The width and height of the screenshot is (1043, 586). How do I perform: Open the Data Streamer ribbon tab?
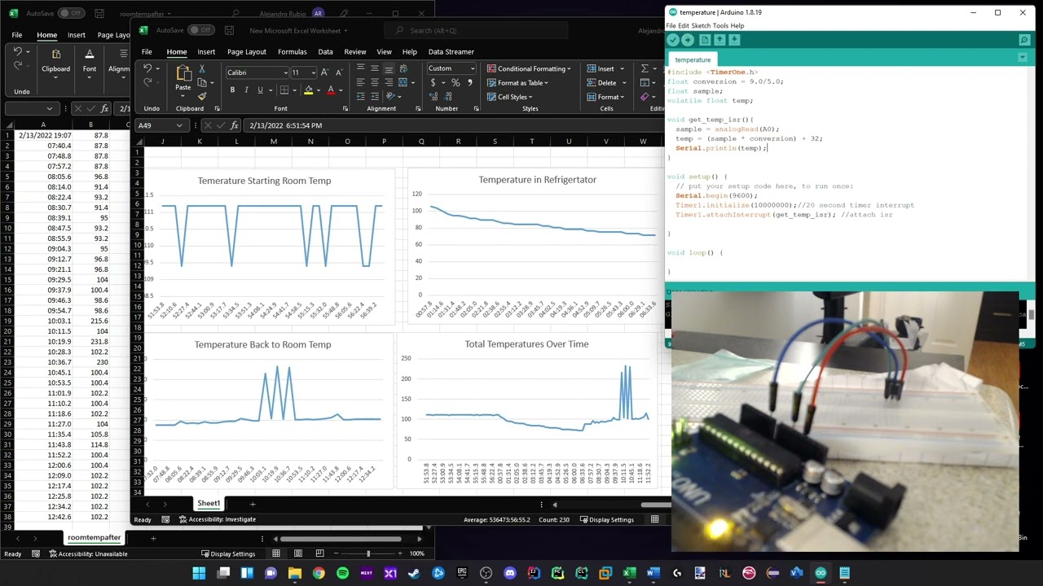coord(451,52)
